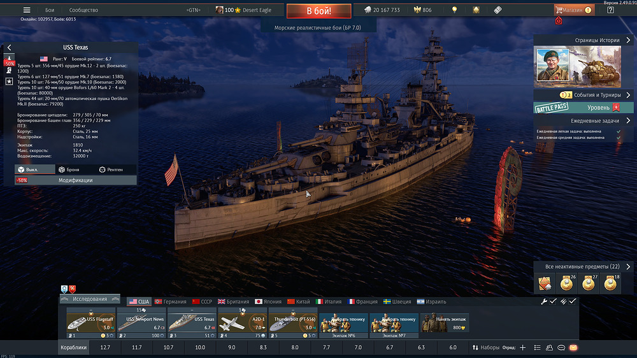
Task: Open the Сообщество menu
Action: pyautogui.click(x=83, y=10)
